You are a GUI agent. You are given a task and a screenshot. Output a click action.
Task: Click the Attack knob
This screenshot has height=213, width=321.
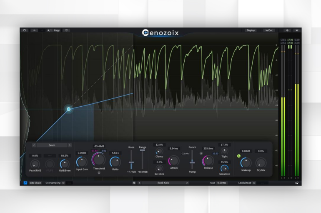tap(174, 161)
